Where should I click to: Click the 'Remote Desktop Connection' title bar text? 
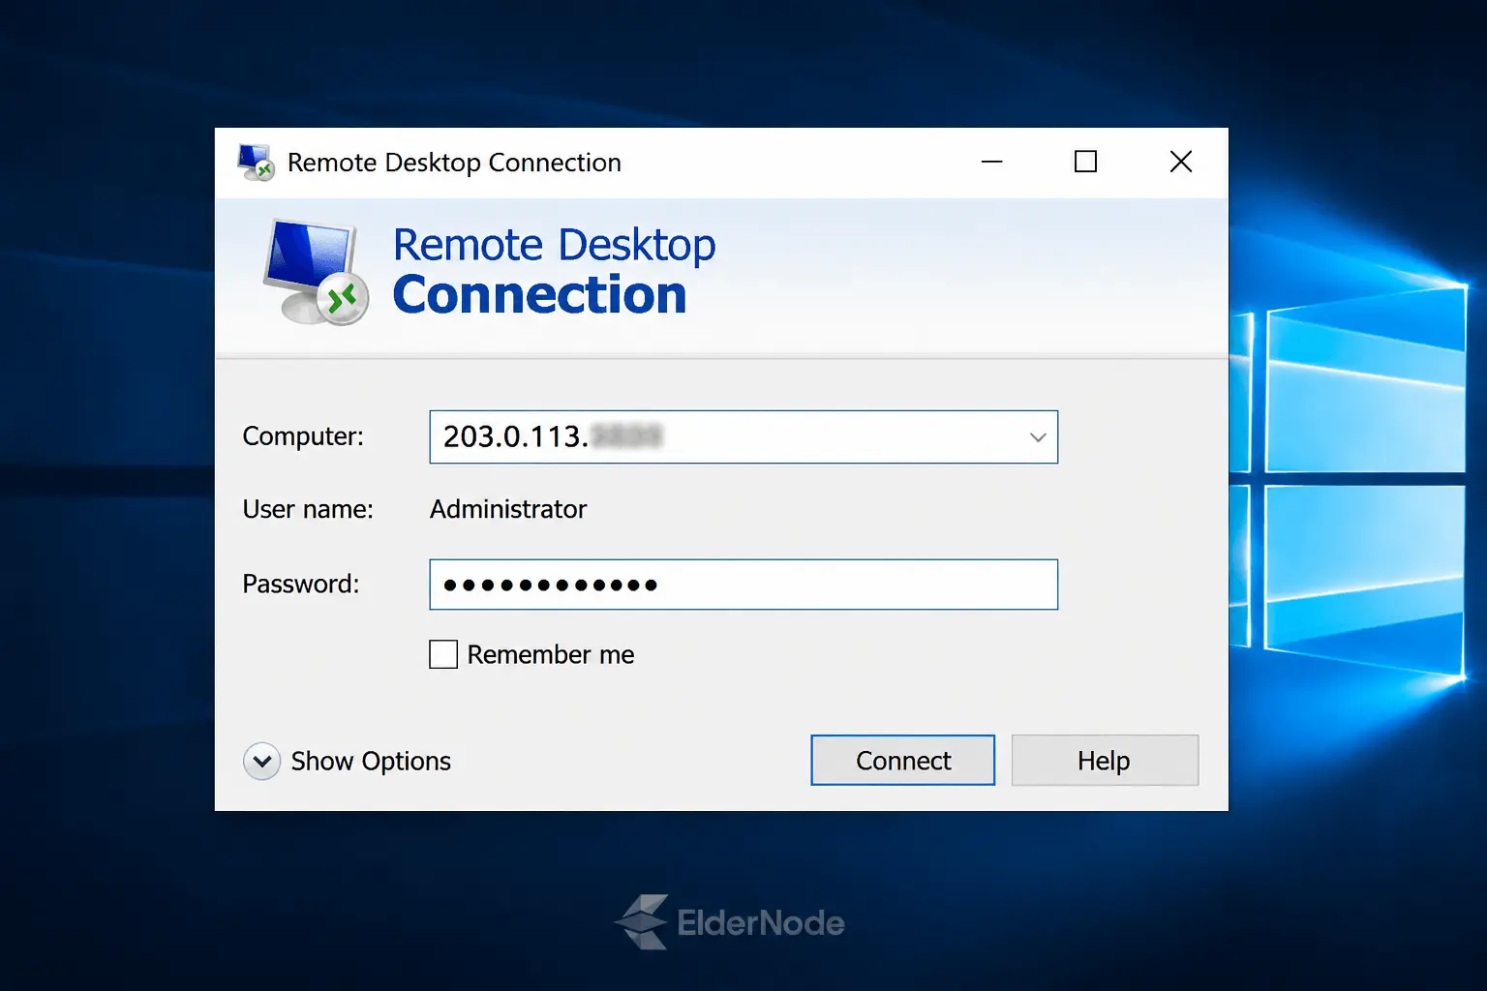(x=454, y=163)
